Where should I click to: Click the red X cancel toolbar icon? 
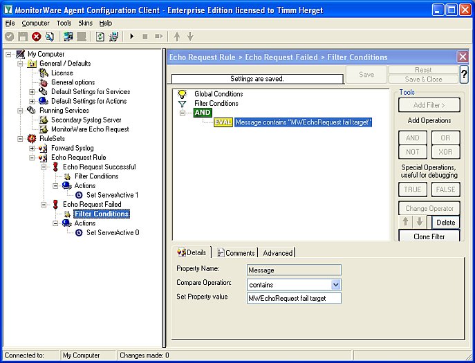(36, 37)
